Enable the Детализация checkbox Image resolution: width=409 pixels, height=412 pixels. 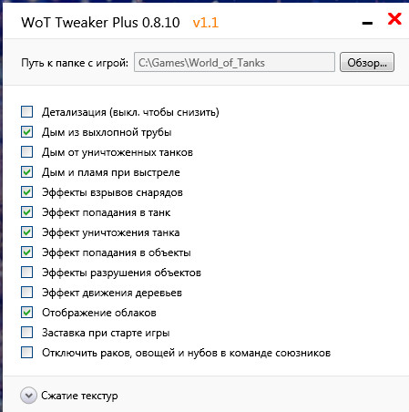pyautogui.click(x=27, y=112)
